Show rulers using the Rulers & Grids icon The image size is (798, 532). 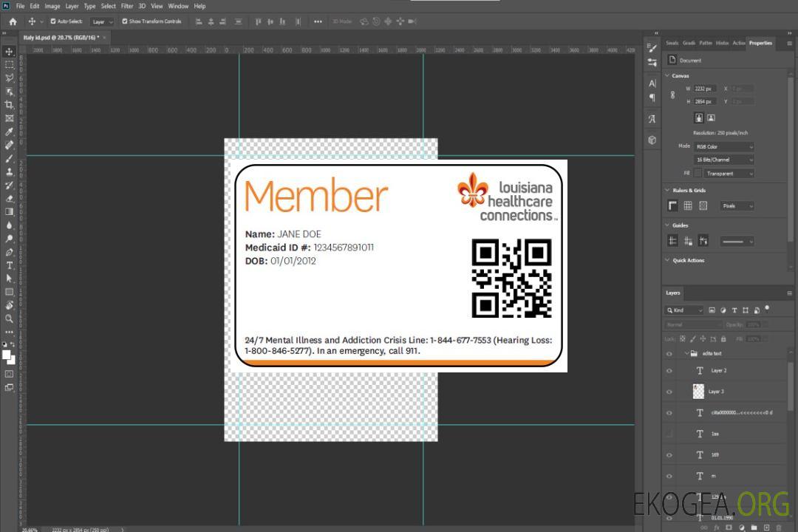click(x=673, y=205)
